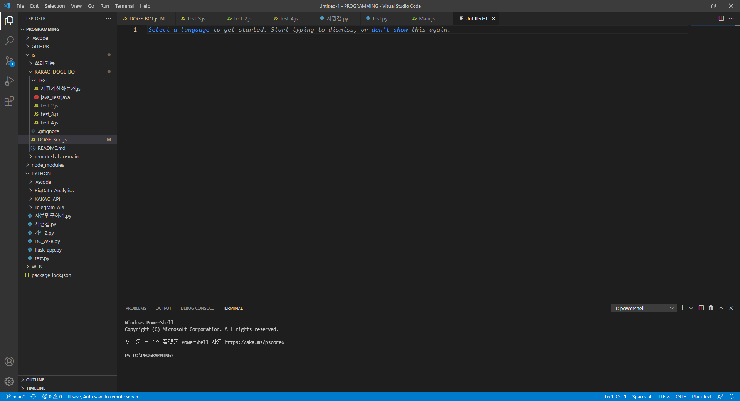Expand the GITHUB folder
740x401 pixels.
[40, 46]
